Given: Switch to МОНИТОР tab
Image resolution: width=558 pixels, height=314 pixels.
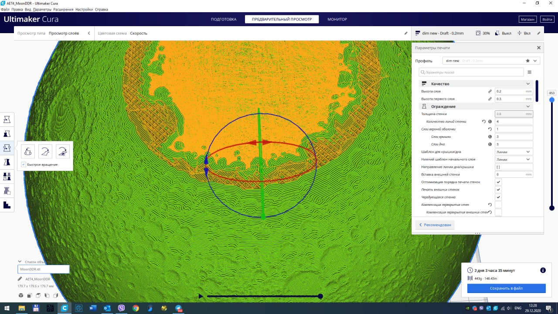Looking at the screenshot, I should pyautogui.click(x=337, y=19).
